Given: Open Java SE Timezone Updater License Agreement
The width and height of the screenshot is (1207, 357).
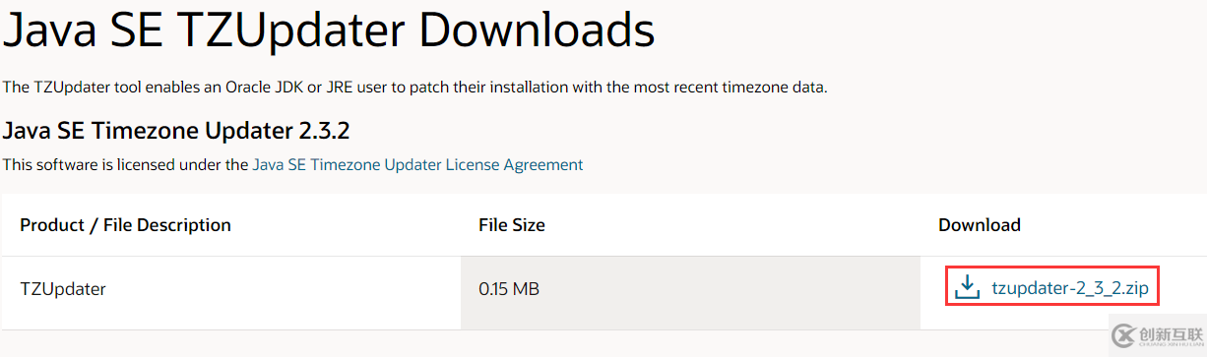Looking at the screenshot, I should point(417,165).
